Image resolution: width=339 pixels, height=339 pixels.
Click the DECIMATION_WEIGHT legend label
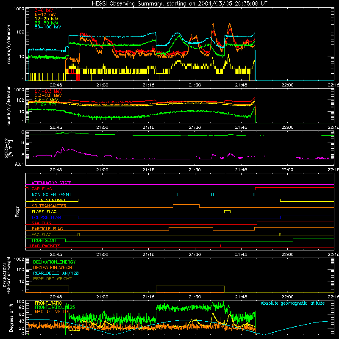[x=54, y=267]
